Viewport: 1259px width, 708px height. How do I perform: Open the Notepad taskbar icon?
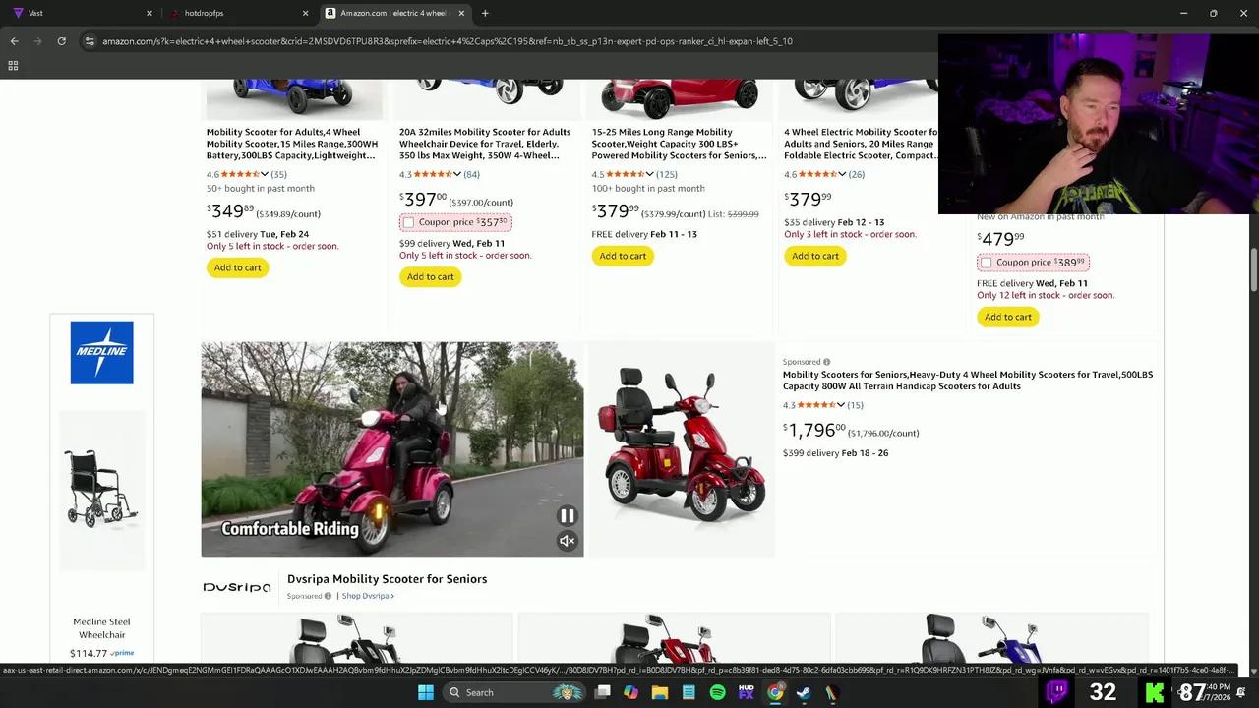click(x=689, y=692)
